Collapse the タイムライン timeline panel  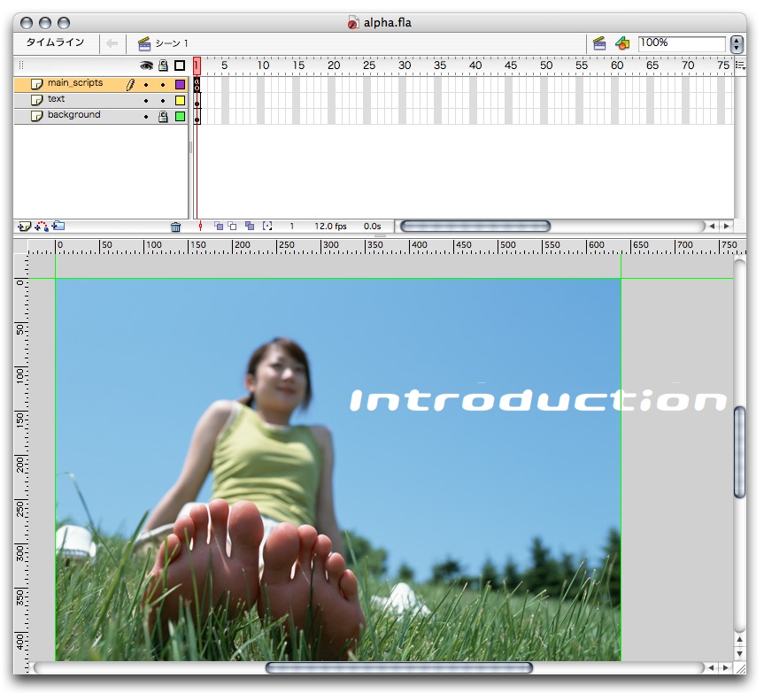(55, 42)
